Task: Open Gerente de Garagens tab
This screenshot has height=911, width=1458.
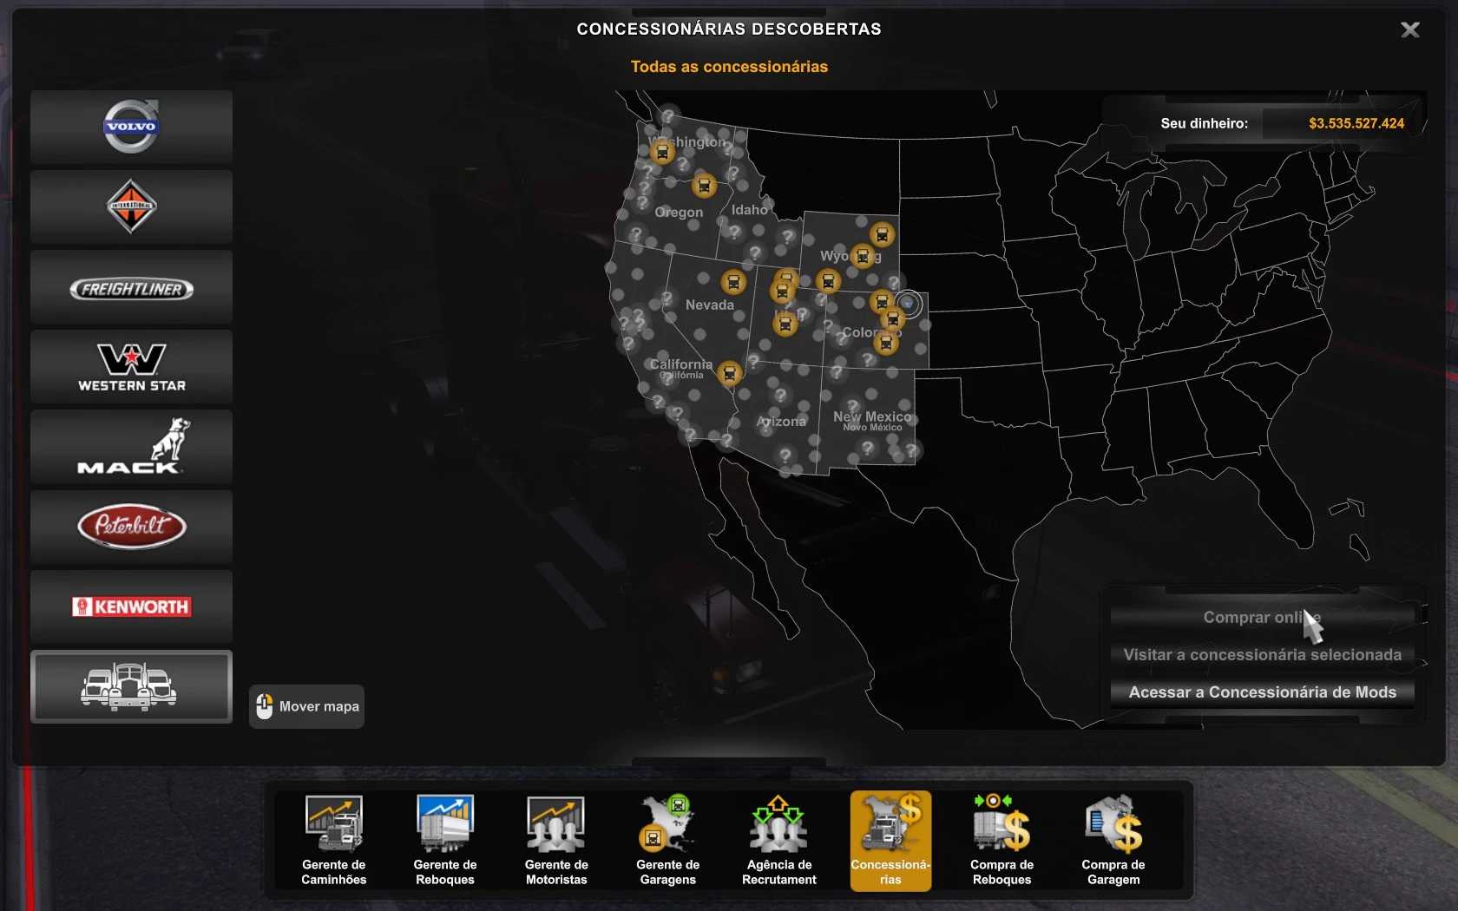Action: pyautogui.click(x=667, y=840)
